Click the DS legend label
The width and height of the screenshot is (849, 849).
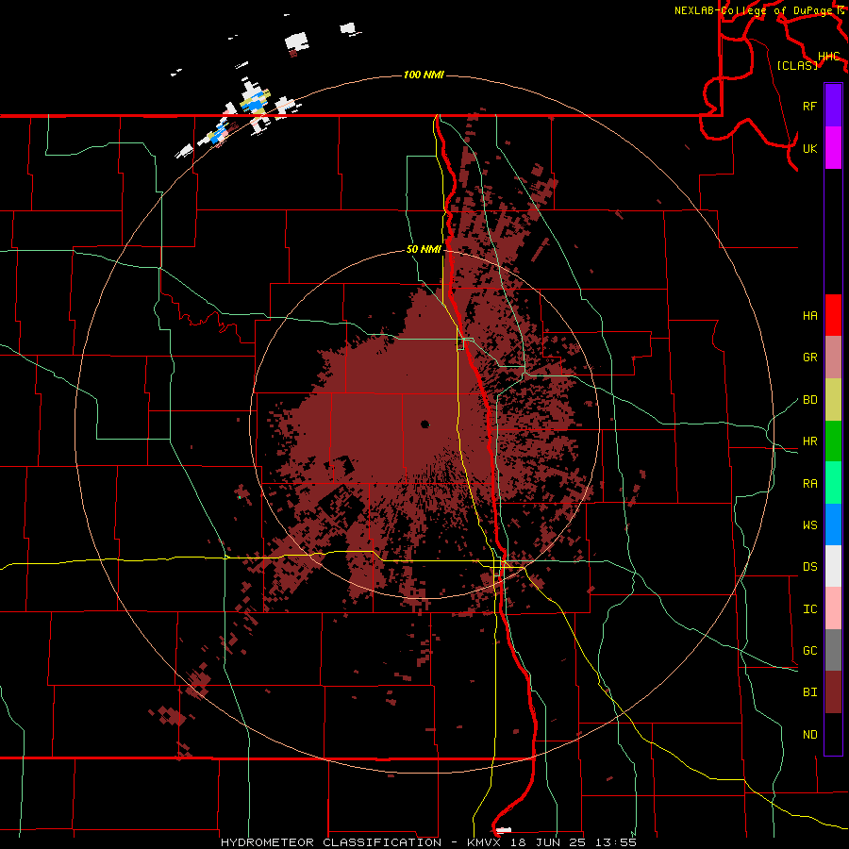pos(809,566)
